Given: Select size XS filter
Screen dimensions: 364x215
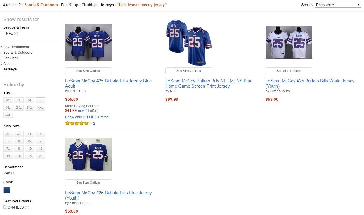Looking at the screenshot, I should (x=8, y=100).
